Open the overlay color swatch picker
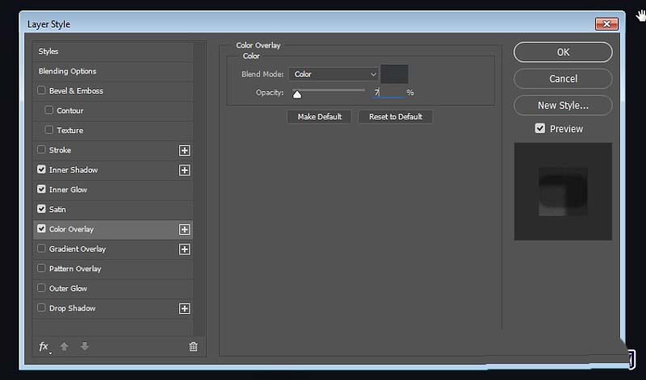This screenshot has width=646, height=380. [x=394, y=74]
